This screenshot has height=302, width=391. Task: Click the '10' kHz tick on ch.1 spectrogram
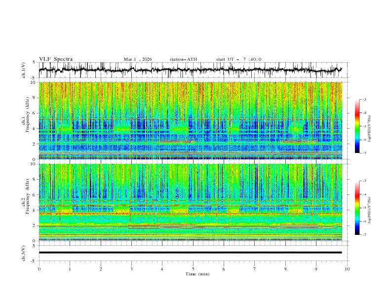[x=34, y=82]
